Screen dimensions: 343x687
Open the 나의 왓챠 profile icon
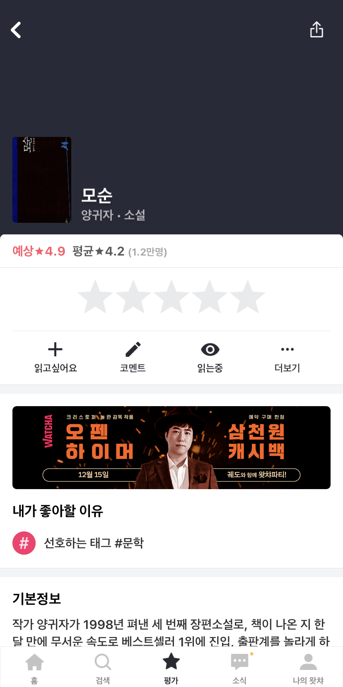coord(308,662)
